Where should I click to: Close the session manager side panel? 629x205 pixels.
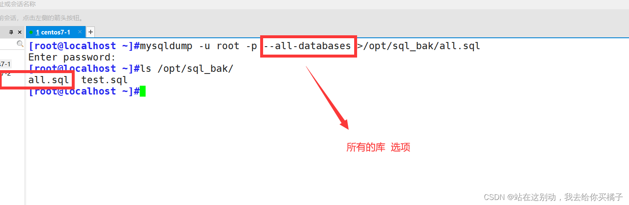coord(19,32)
